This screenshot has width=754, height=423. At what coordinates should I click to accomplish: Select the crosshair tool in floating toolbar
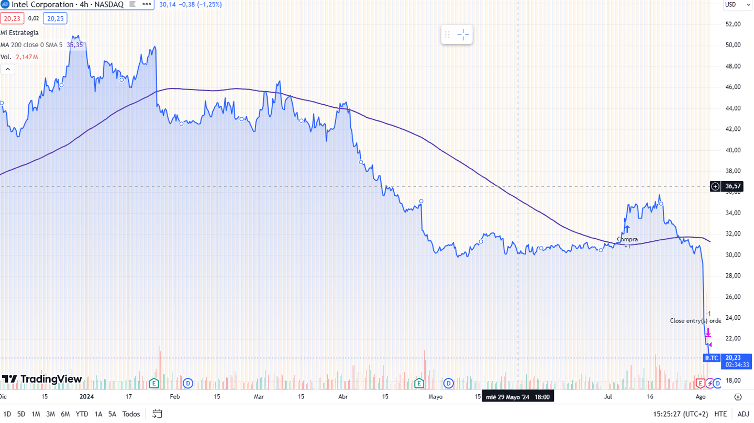pyautogui.click(x=463, y=35)
